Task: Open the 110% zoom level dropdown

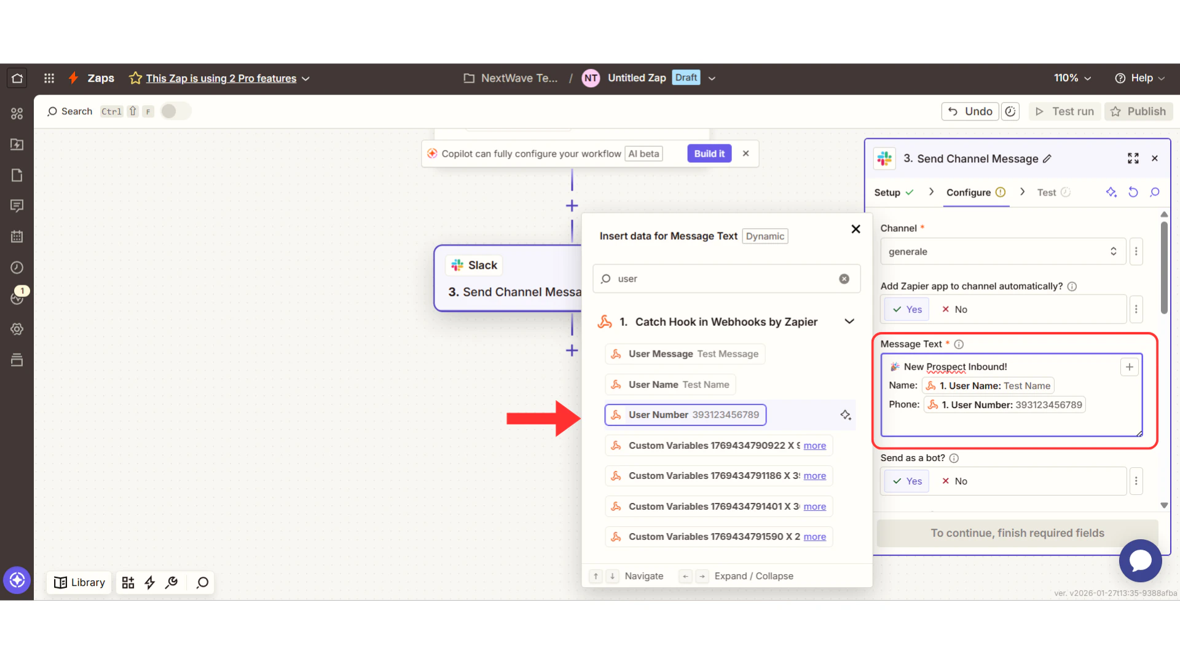Action: [x=1072, y=78]
